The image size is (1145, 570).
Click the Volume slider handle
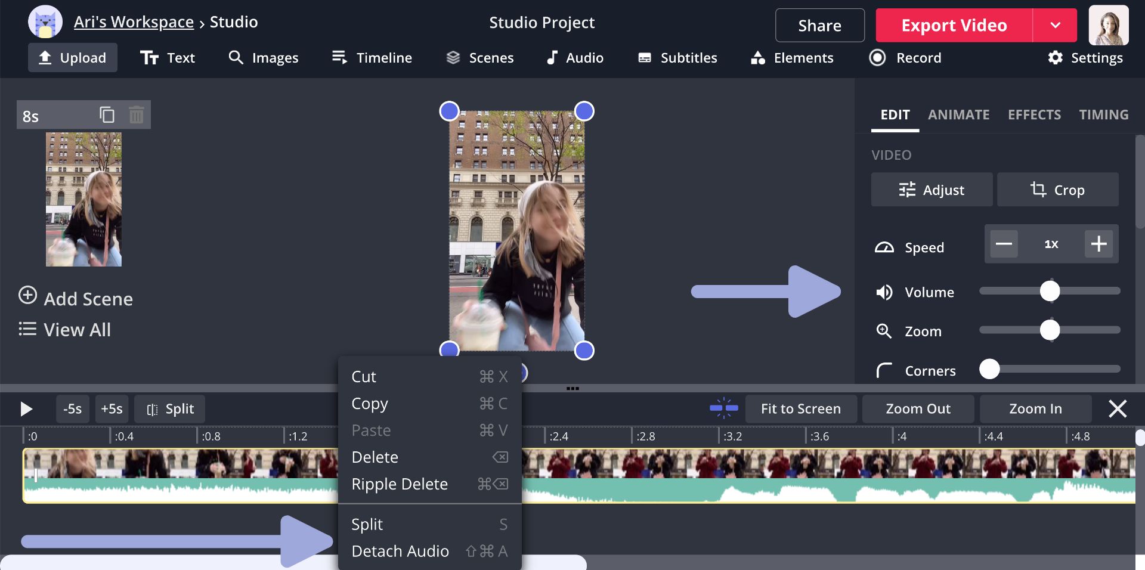pyautogui.click(x=1050, y=291)
